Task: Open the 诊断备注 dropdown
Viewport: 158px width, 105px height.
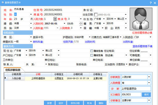Action: click(149, 100)
